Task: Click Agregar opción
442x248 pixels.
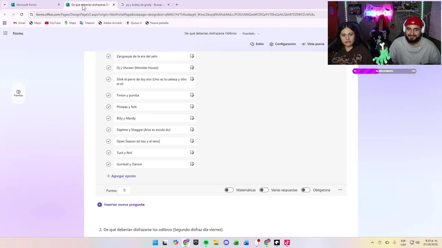Action: (121, 176)
